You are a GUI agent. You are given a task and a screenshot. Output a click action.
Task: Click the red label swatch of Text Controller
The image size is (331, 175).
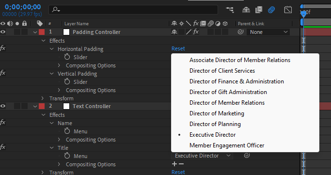[x=42, y=106]
